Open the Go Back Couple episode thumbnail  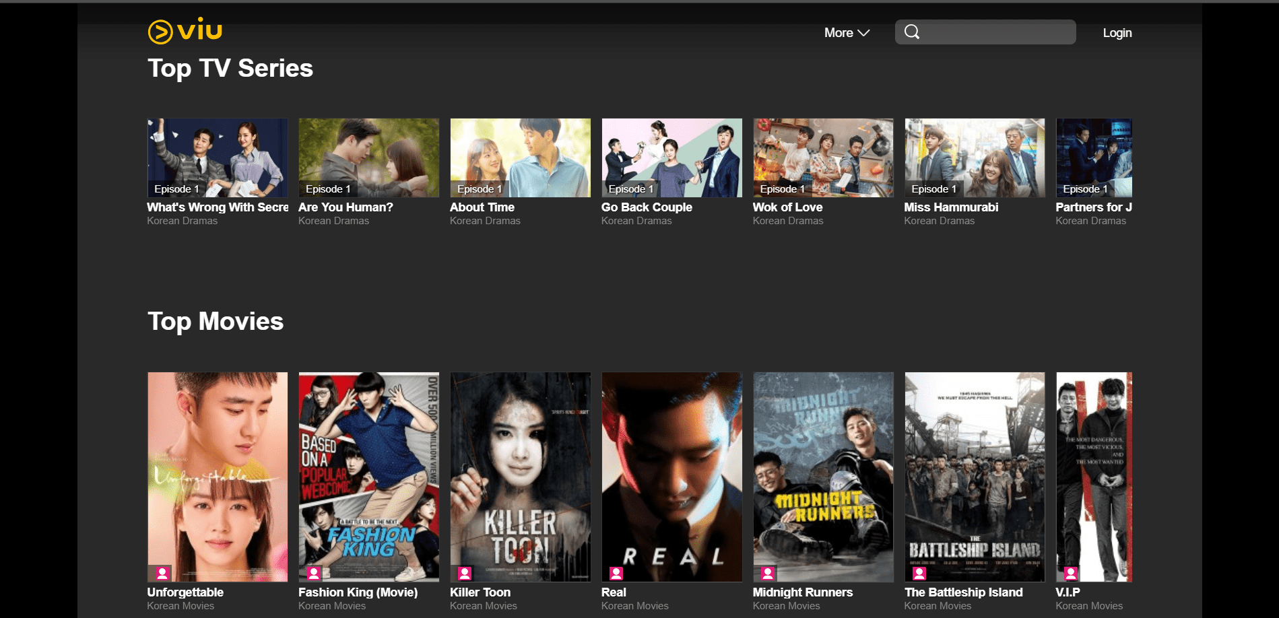click(x=671, y=158)
